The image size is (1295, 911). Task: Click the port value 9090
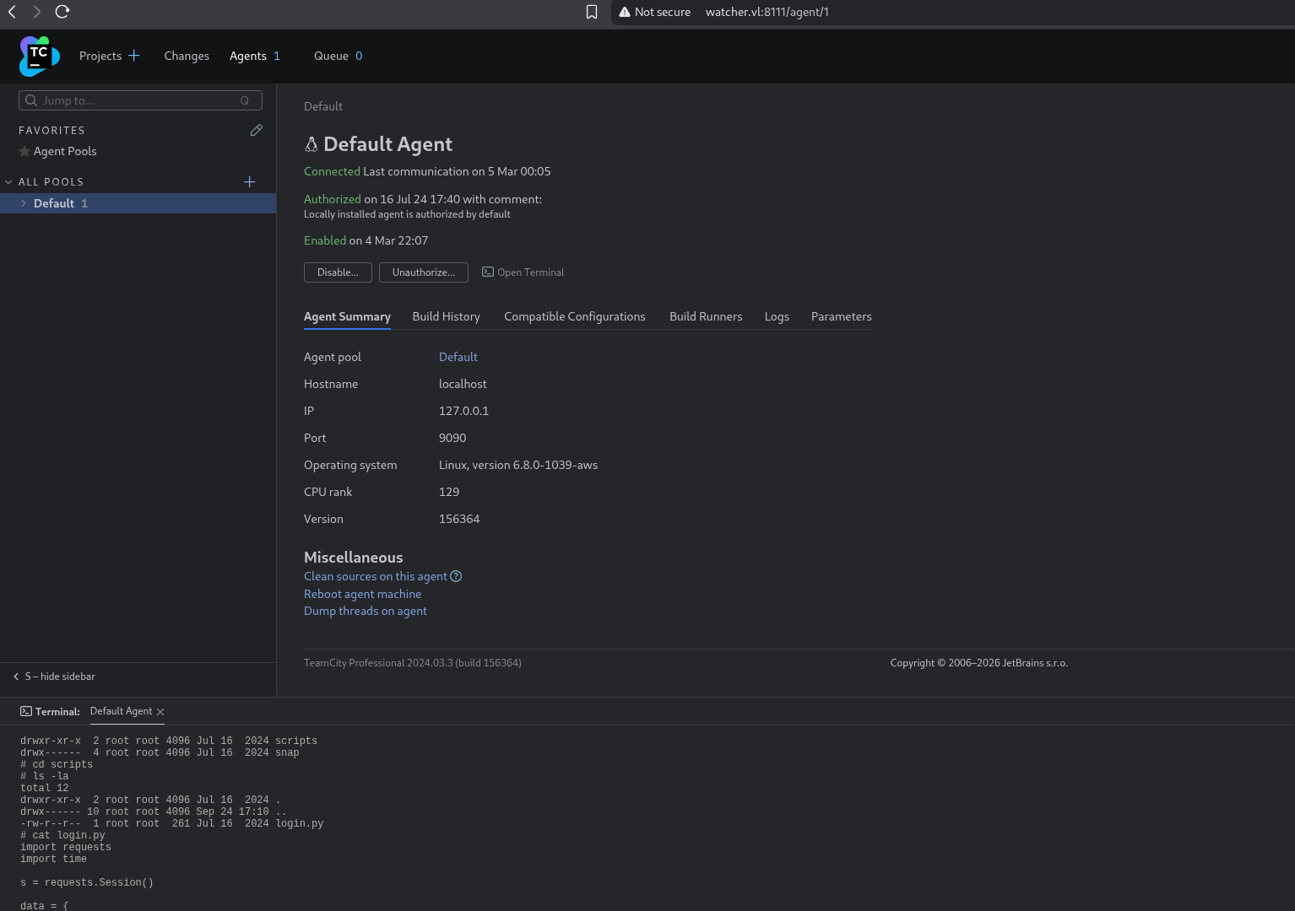click(452, 438)
